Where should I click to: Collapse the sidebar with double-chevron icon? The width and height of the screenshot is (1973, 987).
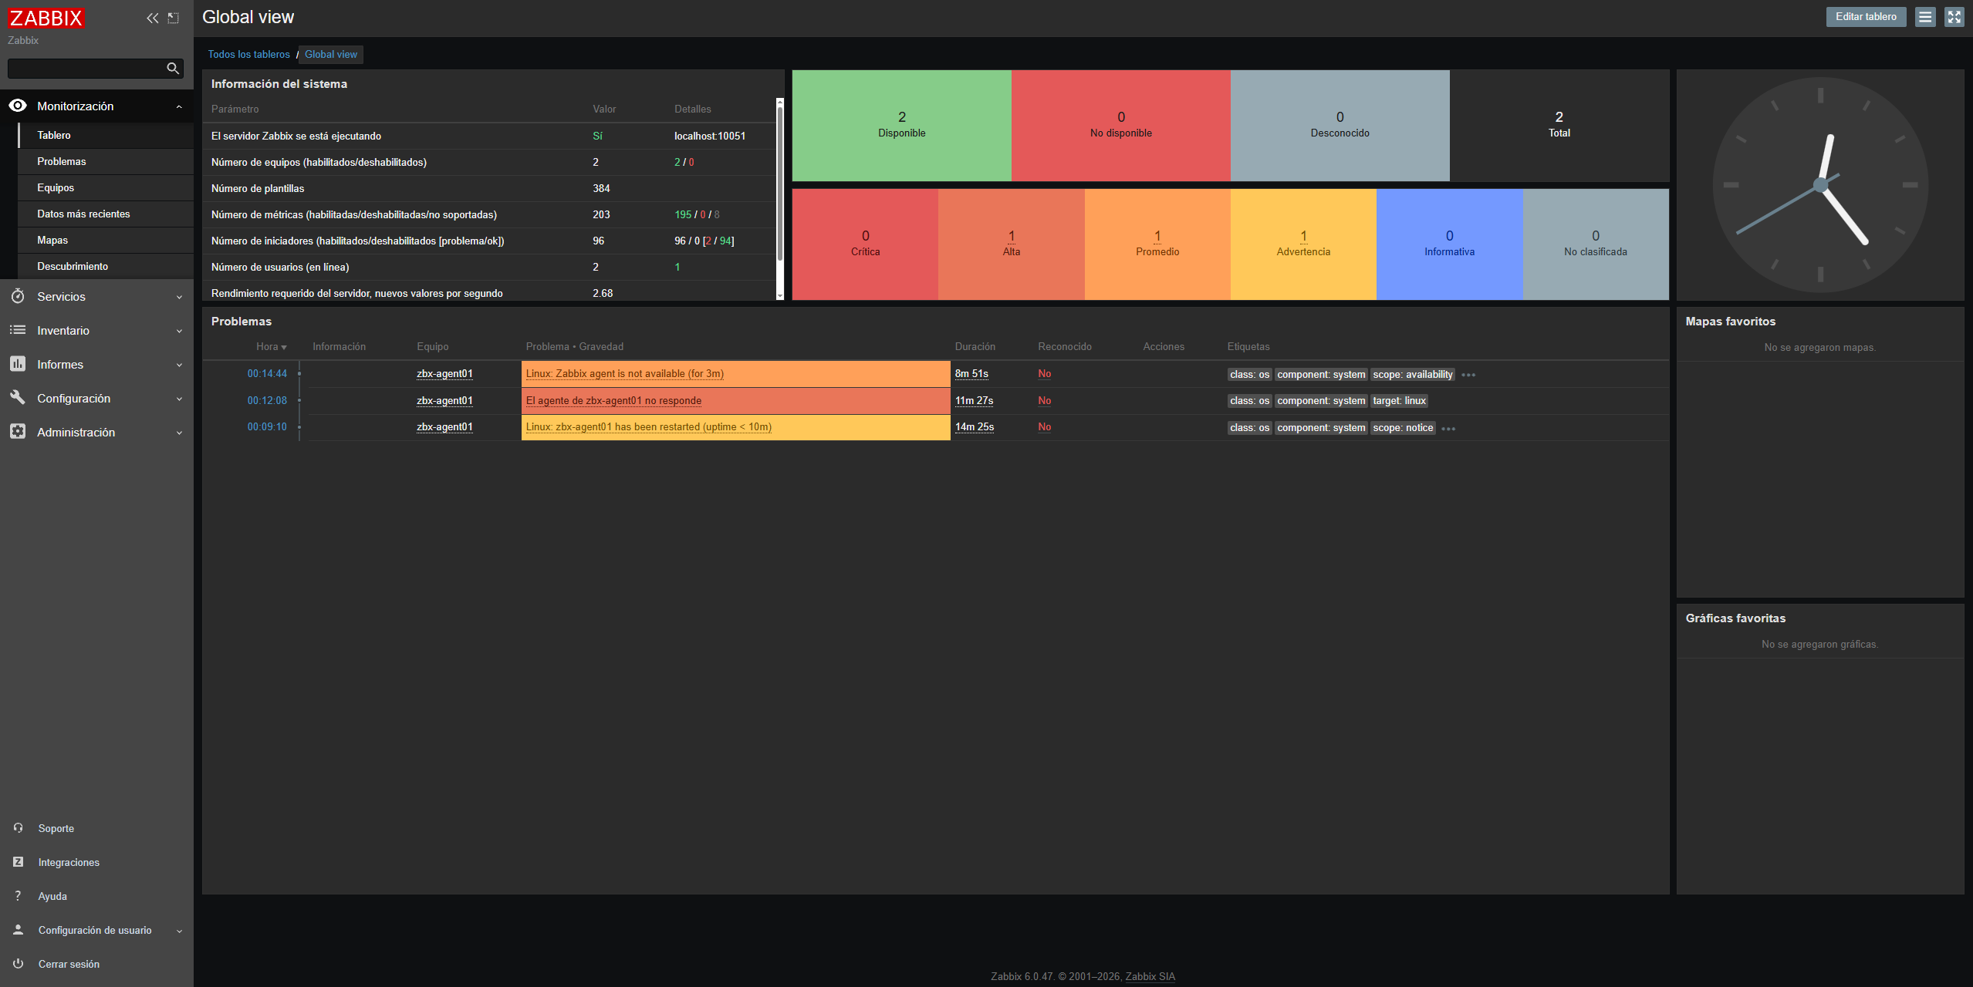(x=153, y=18)
